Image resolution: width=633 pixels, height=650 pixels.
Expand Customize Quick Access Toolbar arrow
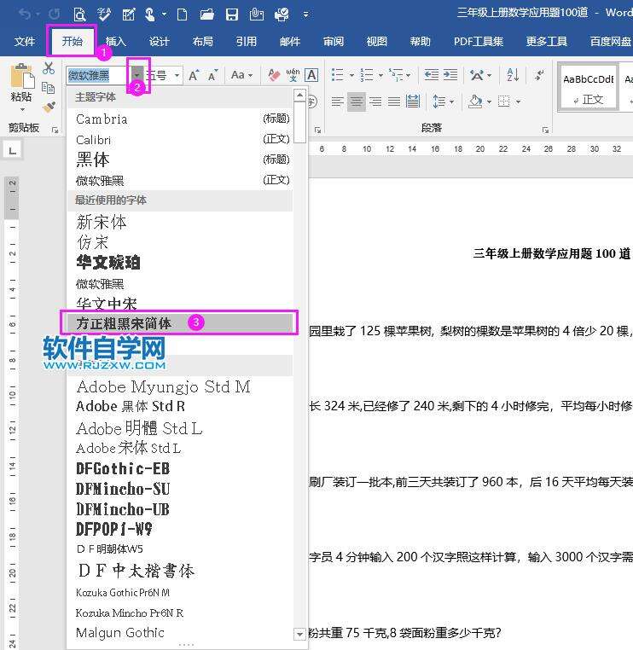(x=305, y=15)
